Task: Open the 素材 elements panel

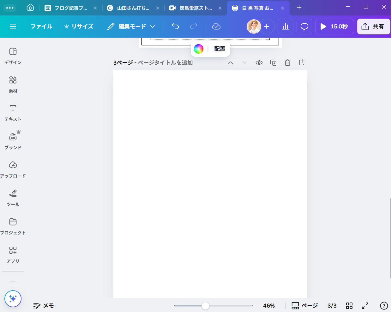Action: (x=13, y=84)
